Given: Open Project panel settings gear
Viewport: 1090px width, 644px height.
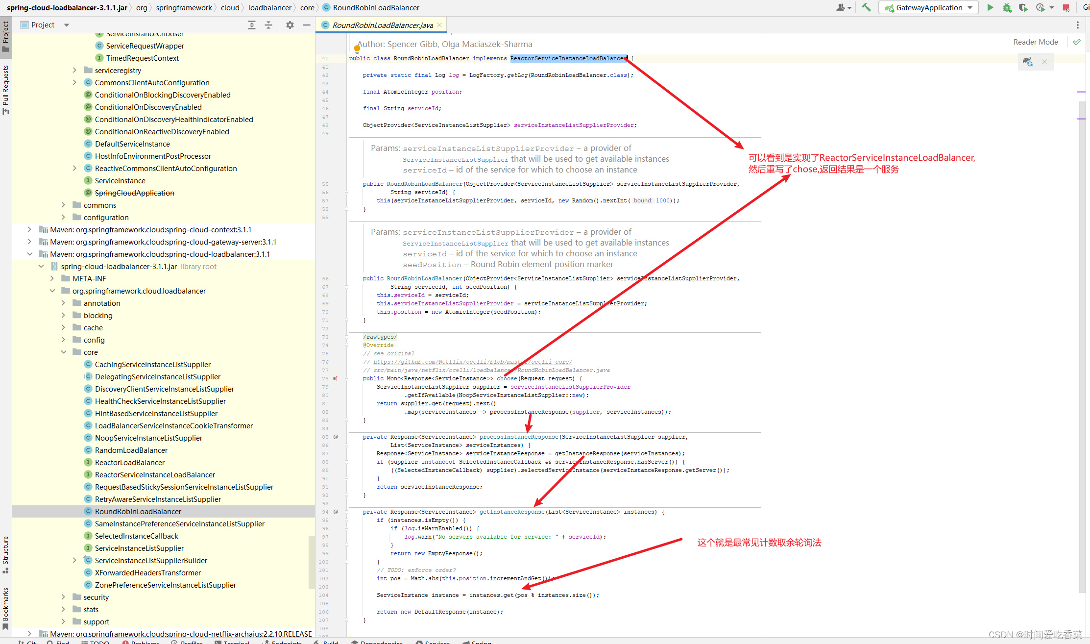Looking at the screenshot, I should tap(290, 25).
